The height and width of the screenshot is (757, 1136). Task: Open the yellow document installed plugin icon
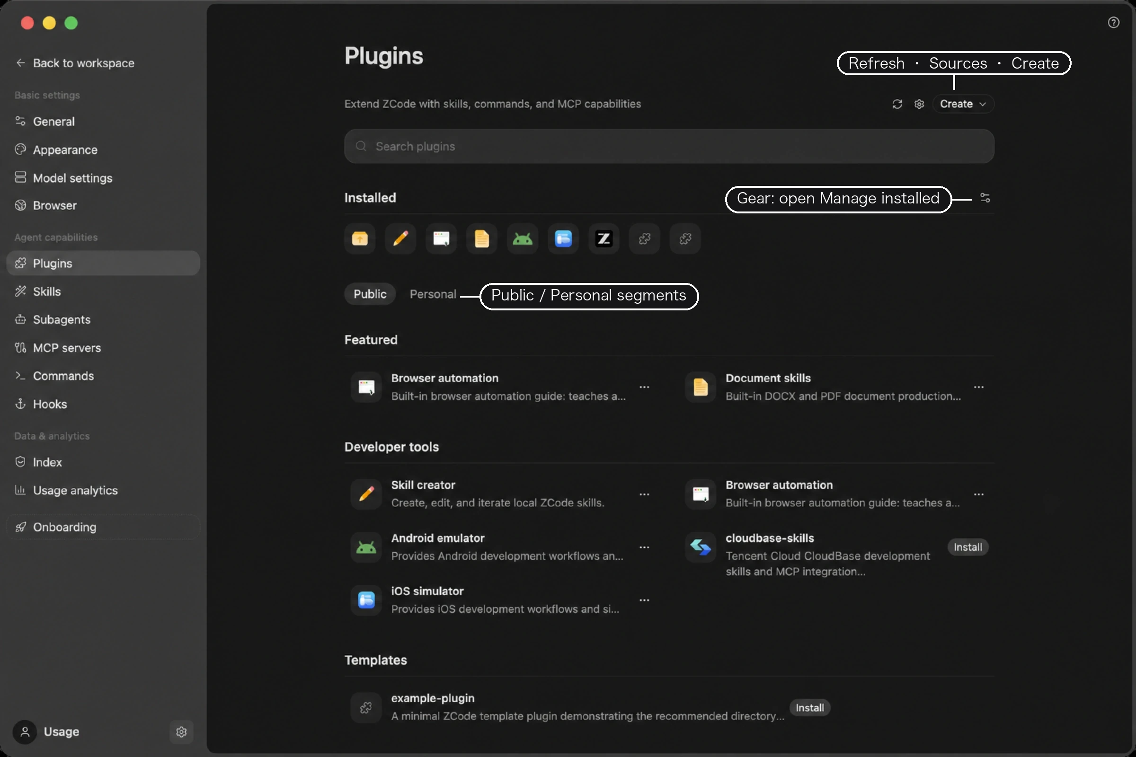coord(481,238)
